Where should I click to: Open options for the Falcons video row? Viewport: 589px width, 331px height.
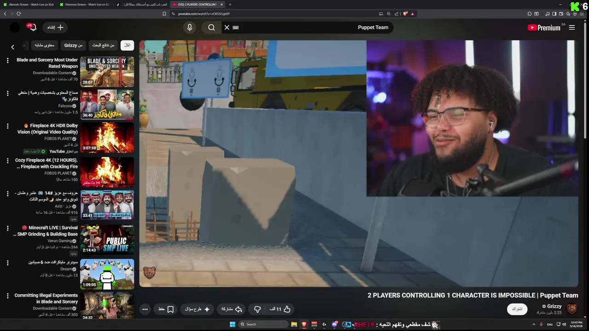pyautogui.click(x=7, y=93)
